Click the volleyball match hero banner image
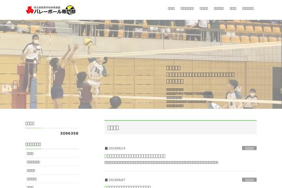The image size is (282, 188). (x=141, y=64)
